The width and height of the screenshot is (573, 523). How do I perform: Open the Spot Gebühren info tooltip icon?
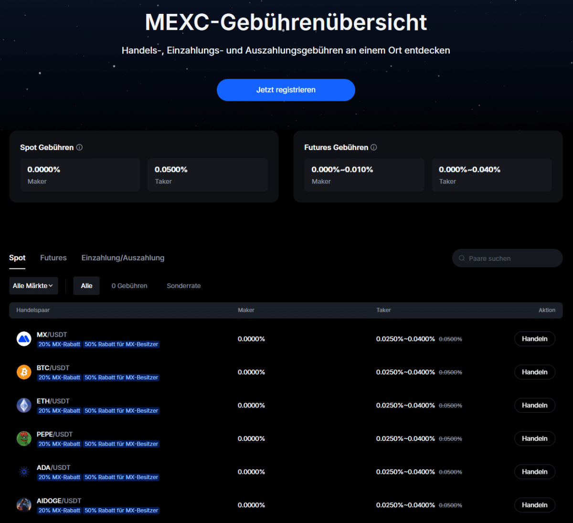tap(79, 148)
